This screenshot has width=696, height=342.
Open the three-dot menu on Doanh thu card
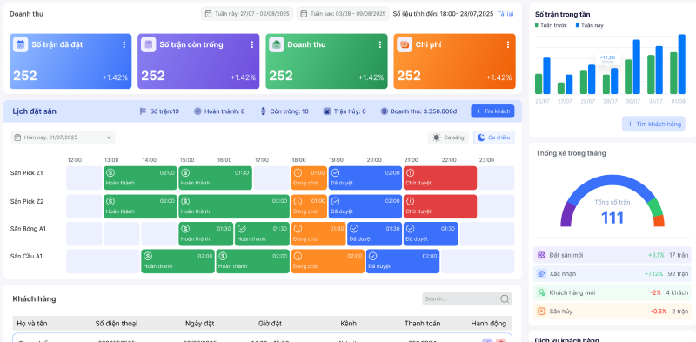pos(380,44)
